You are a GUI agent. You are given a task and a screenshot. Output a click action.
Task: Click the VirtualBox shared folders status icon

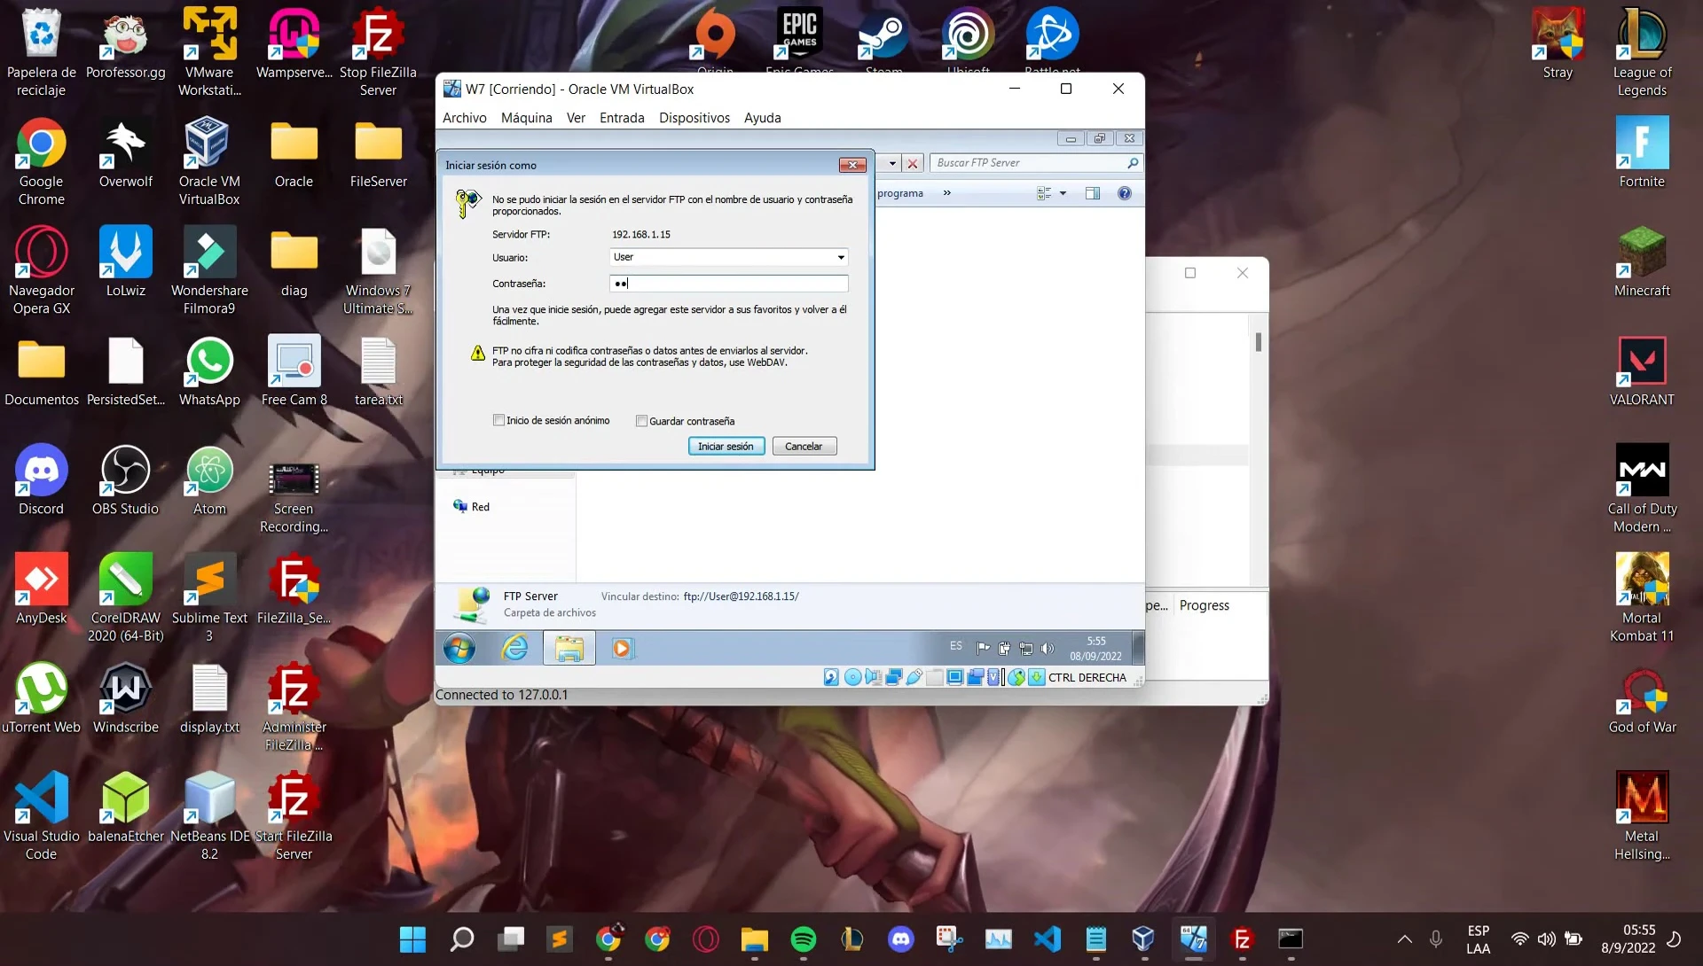coord(934,678)
